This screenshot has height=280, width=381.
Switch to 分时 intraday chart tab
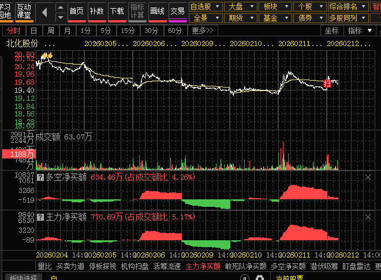14,31
